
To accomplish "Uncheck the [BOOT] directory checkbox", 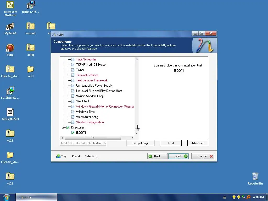I will [73, 133].
